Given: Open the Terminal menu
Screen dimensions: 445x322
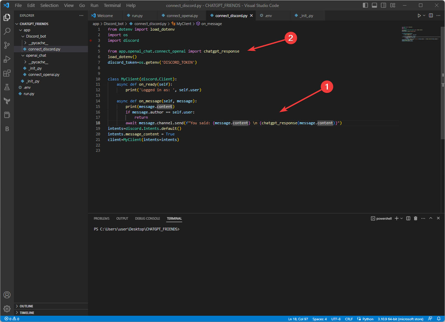Looking at the screenshot, I should (x=112, y=5).
